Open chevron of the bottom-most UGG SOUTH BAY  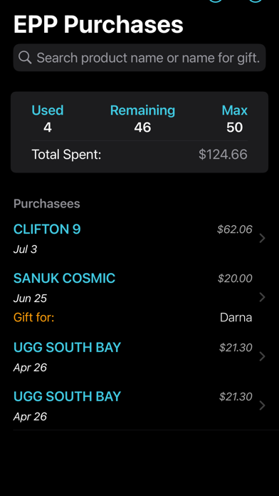pos(262,405)
